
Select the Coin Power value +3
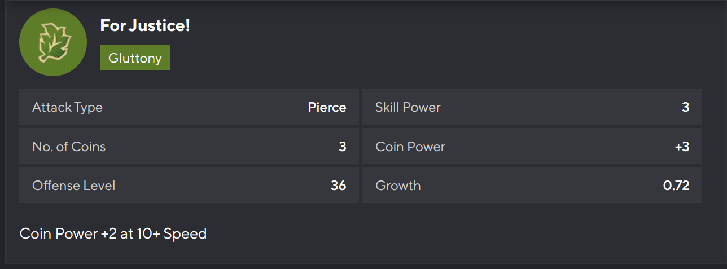pyautogui.click(x=682, y=147)
